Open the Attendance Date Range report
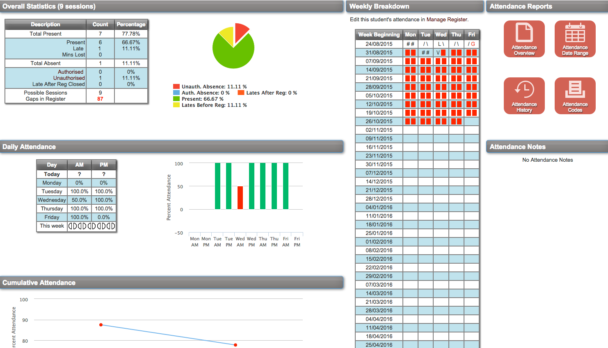This screenshot has width=608, height=348. [575, 38]
